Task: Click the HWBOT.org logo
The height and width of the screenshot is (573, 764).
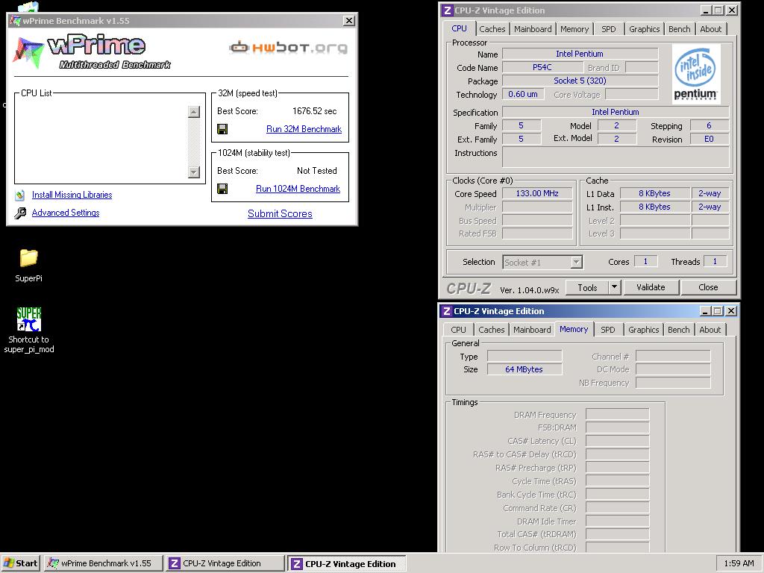Action: click(x=289, y=47)
